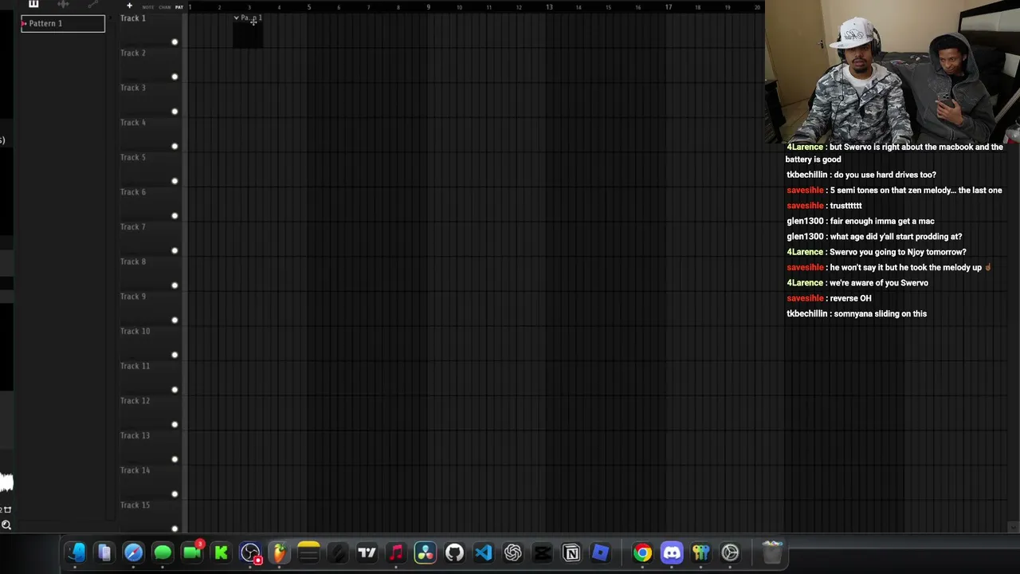This screenshot has width=1020, height=574.
Task: Click the Track 6 label
Action: click(133, 192)
